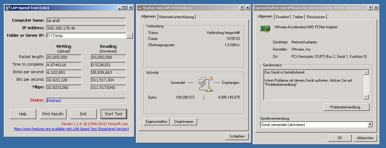Click the Folder or Server IP field
Image resolution: width=386 pixels, height=148 pixels.
(x=86, y=36)
